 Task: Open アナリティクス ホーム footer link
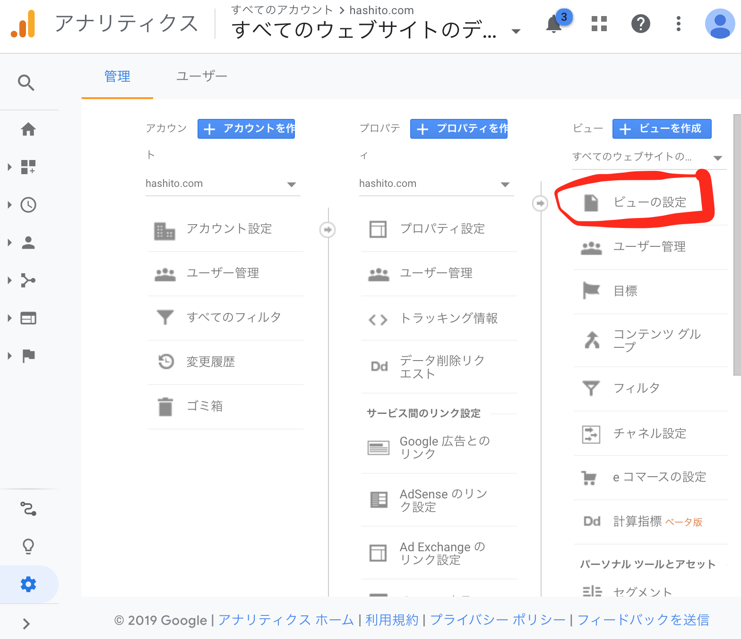(x=286, y=620)
